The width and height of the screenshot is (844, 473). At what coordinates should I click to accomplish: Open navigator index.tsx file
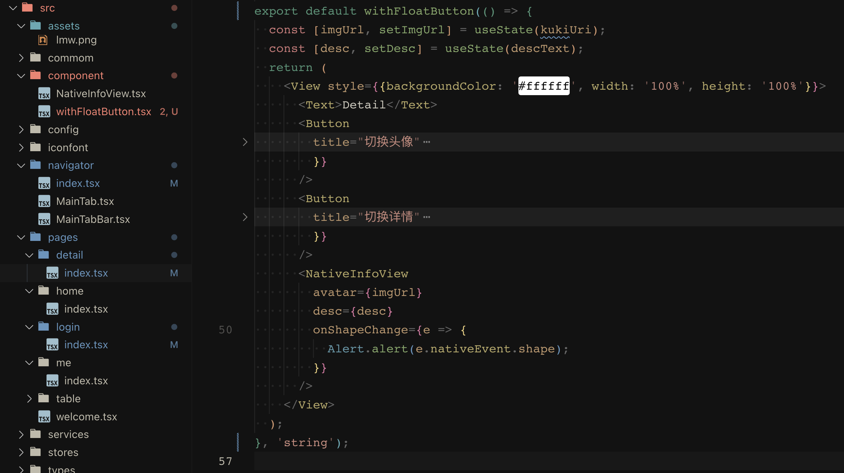(x=78, y=183)
